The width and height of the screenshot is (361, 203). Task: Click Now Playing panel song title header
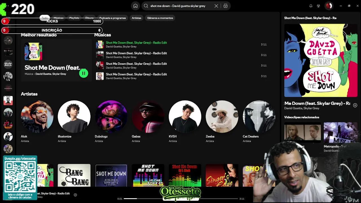click(310, 18)
